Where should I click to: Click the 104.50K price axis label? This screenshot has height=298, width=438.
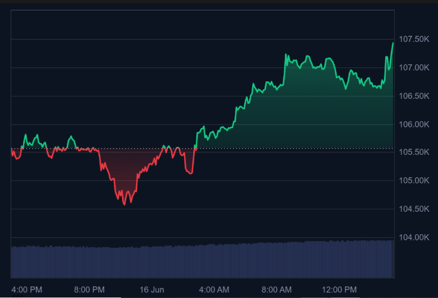pos(414,209)
